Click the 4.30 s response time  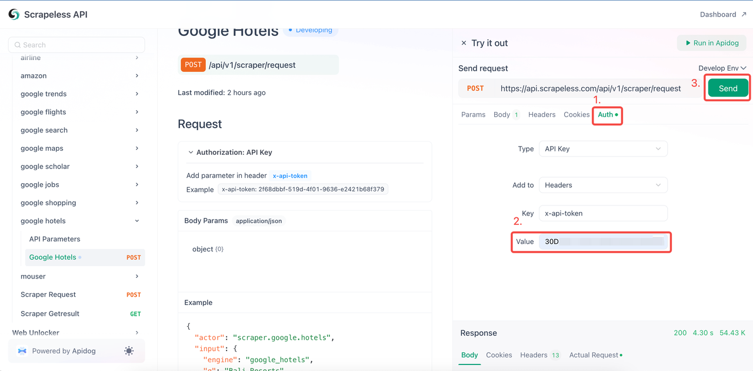[x=703, y=333]
